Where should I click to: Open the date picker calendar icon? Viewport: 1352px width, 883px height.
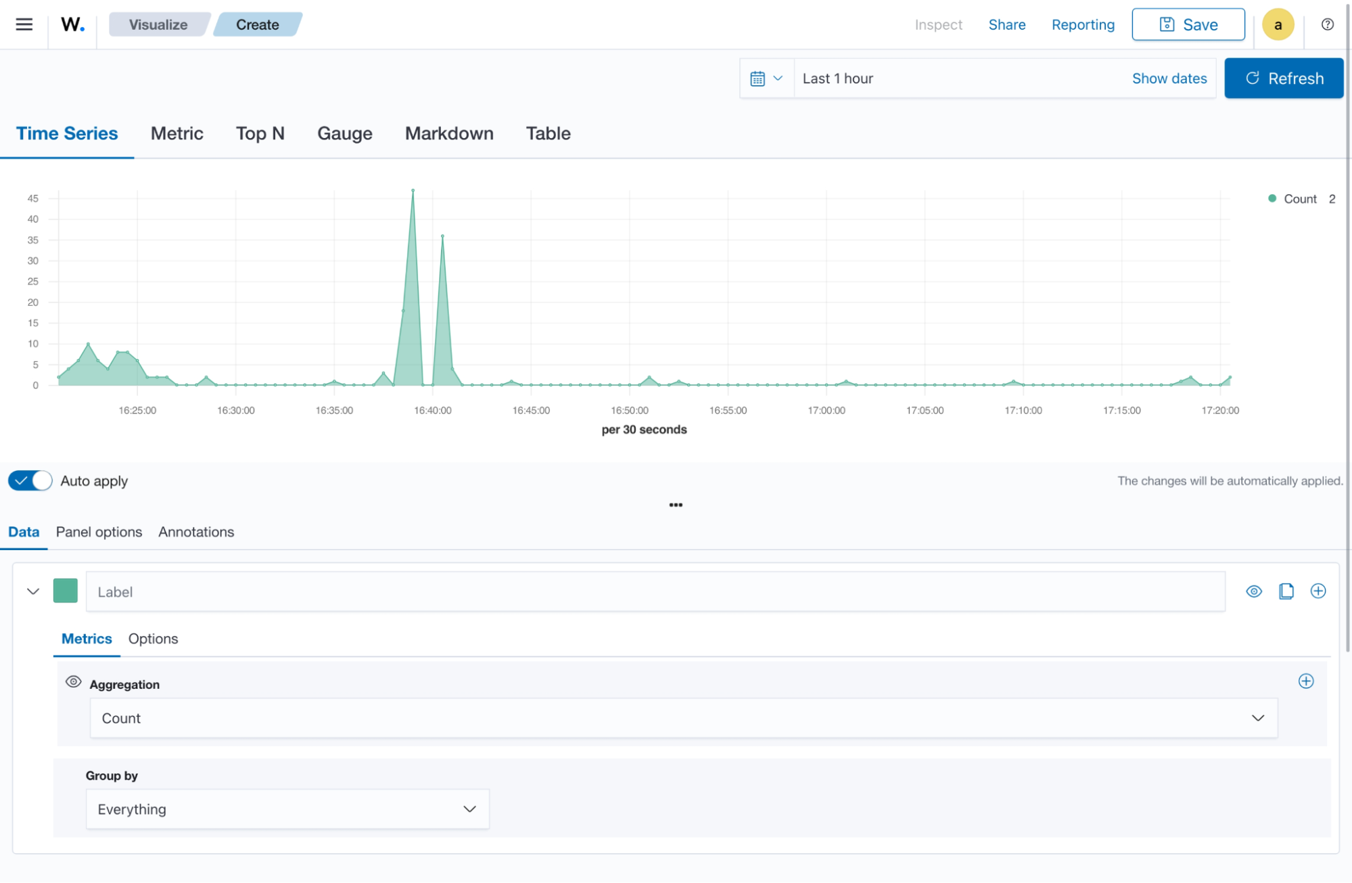[759, 78]
